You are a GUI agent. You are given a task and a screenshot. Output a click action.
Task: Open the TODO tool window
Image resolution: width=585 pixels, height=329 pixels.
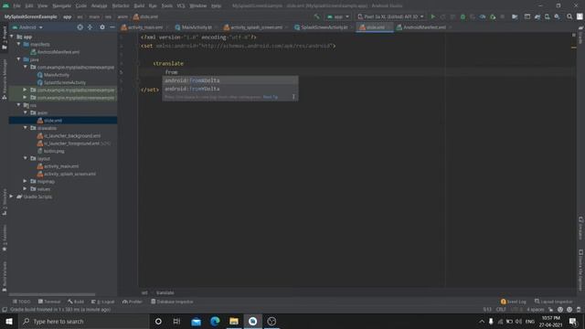(x=22, y=302)
